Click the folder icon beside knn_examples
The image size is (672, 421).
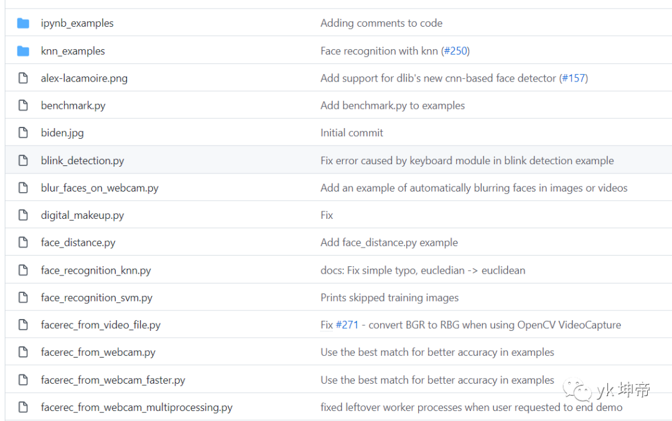click(23, 51)
